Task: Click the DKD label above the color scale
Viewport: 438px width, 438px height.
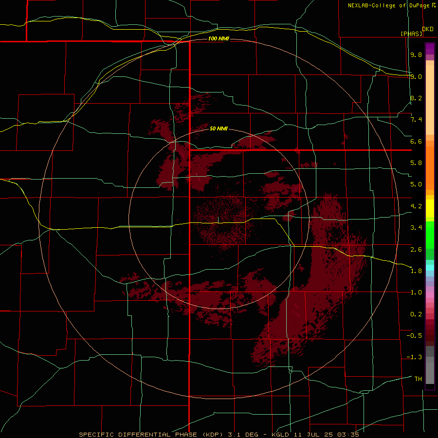Action: (x=428, y=29)
